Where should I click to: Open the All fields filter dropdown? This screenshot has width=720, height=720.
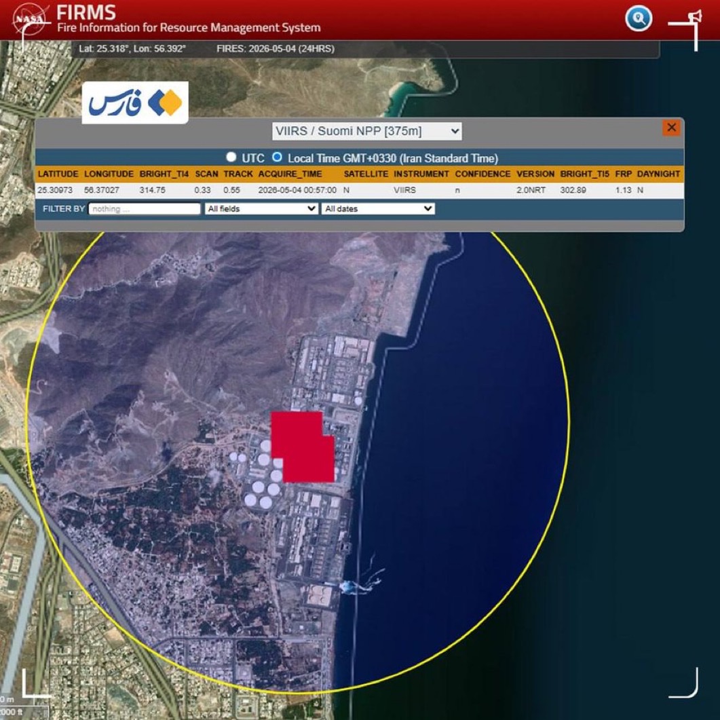261,208
